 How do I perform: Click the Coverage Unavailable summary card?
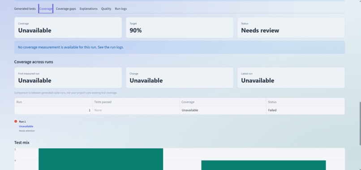(x=68, y=28)
